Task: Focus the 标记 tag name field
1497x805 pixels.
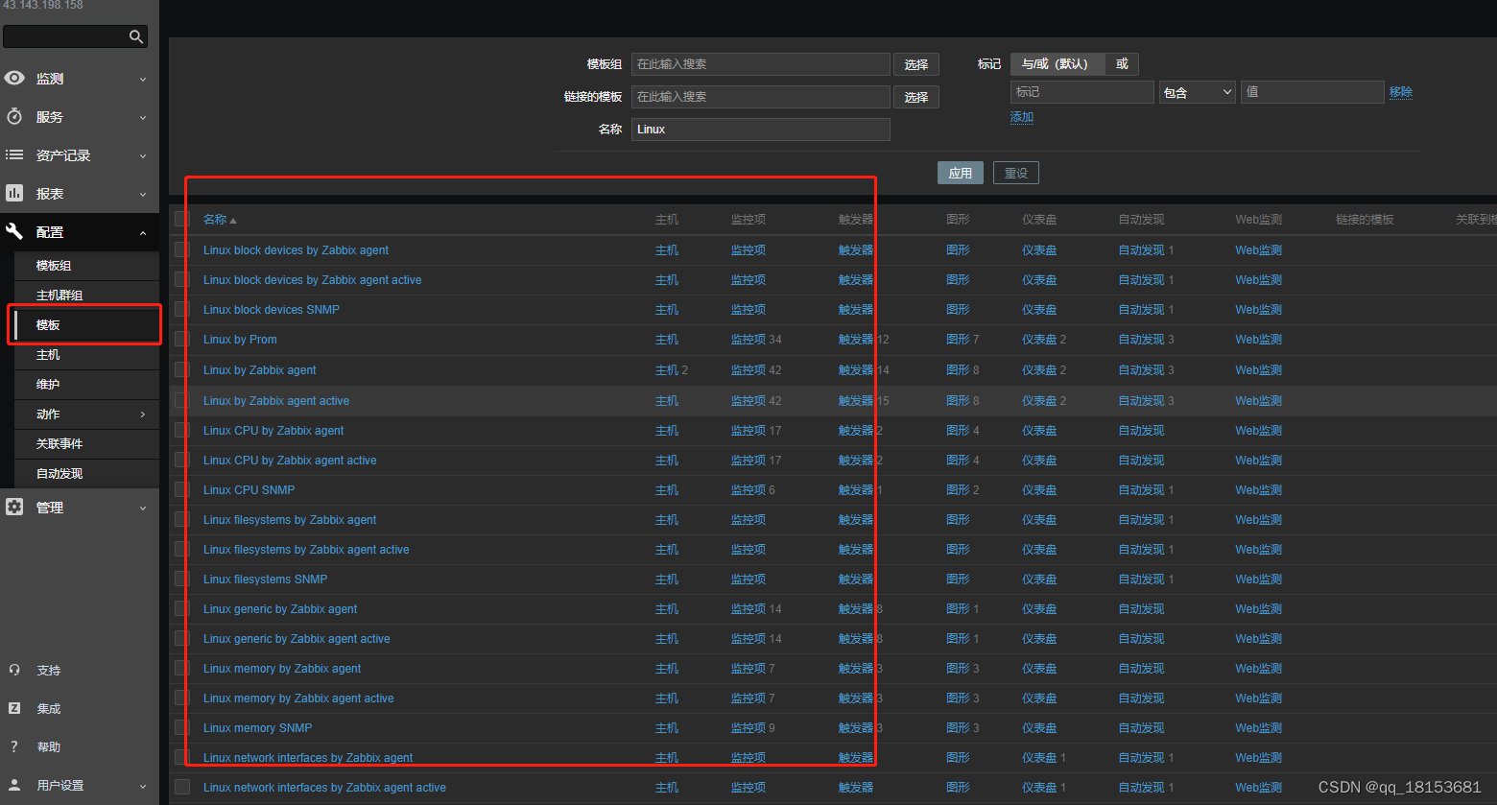Action: 1082,92
